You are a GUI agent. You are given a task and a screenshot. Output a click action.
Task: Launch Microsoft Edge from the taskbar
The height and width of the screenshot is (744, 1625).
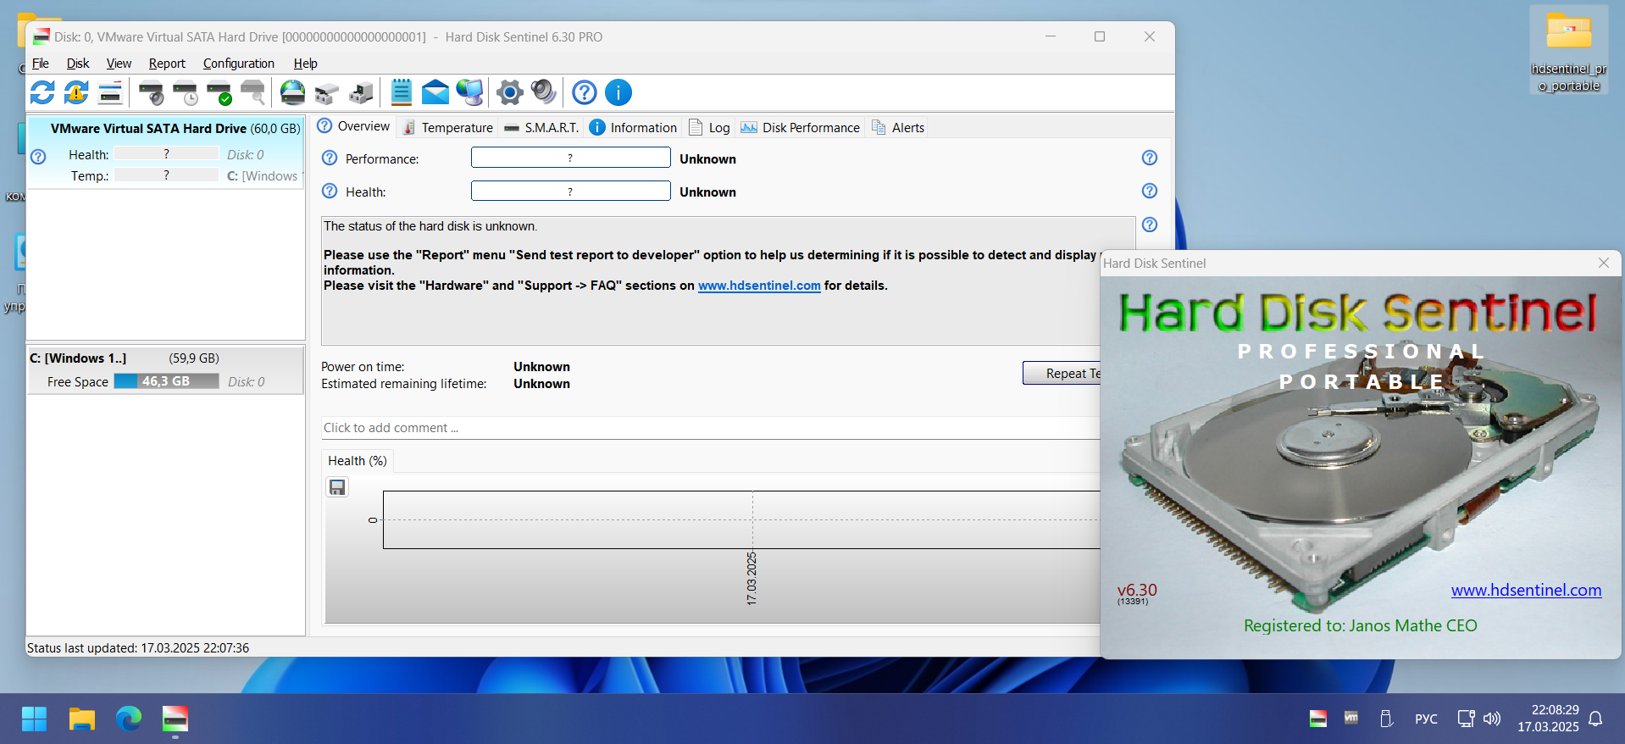click(x=129, y=719)
